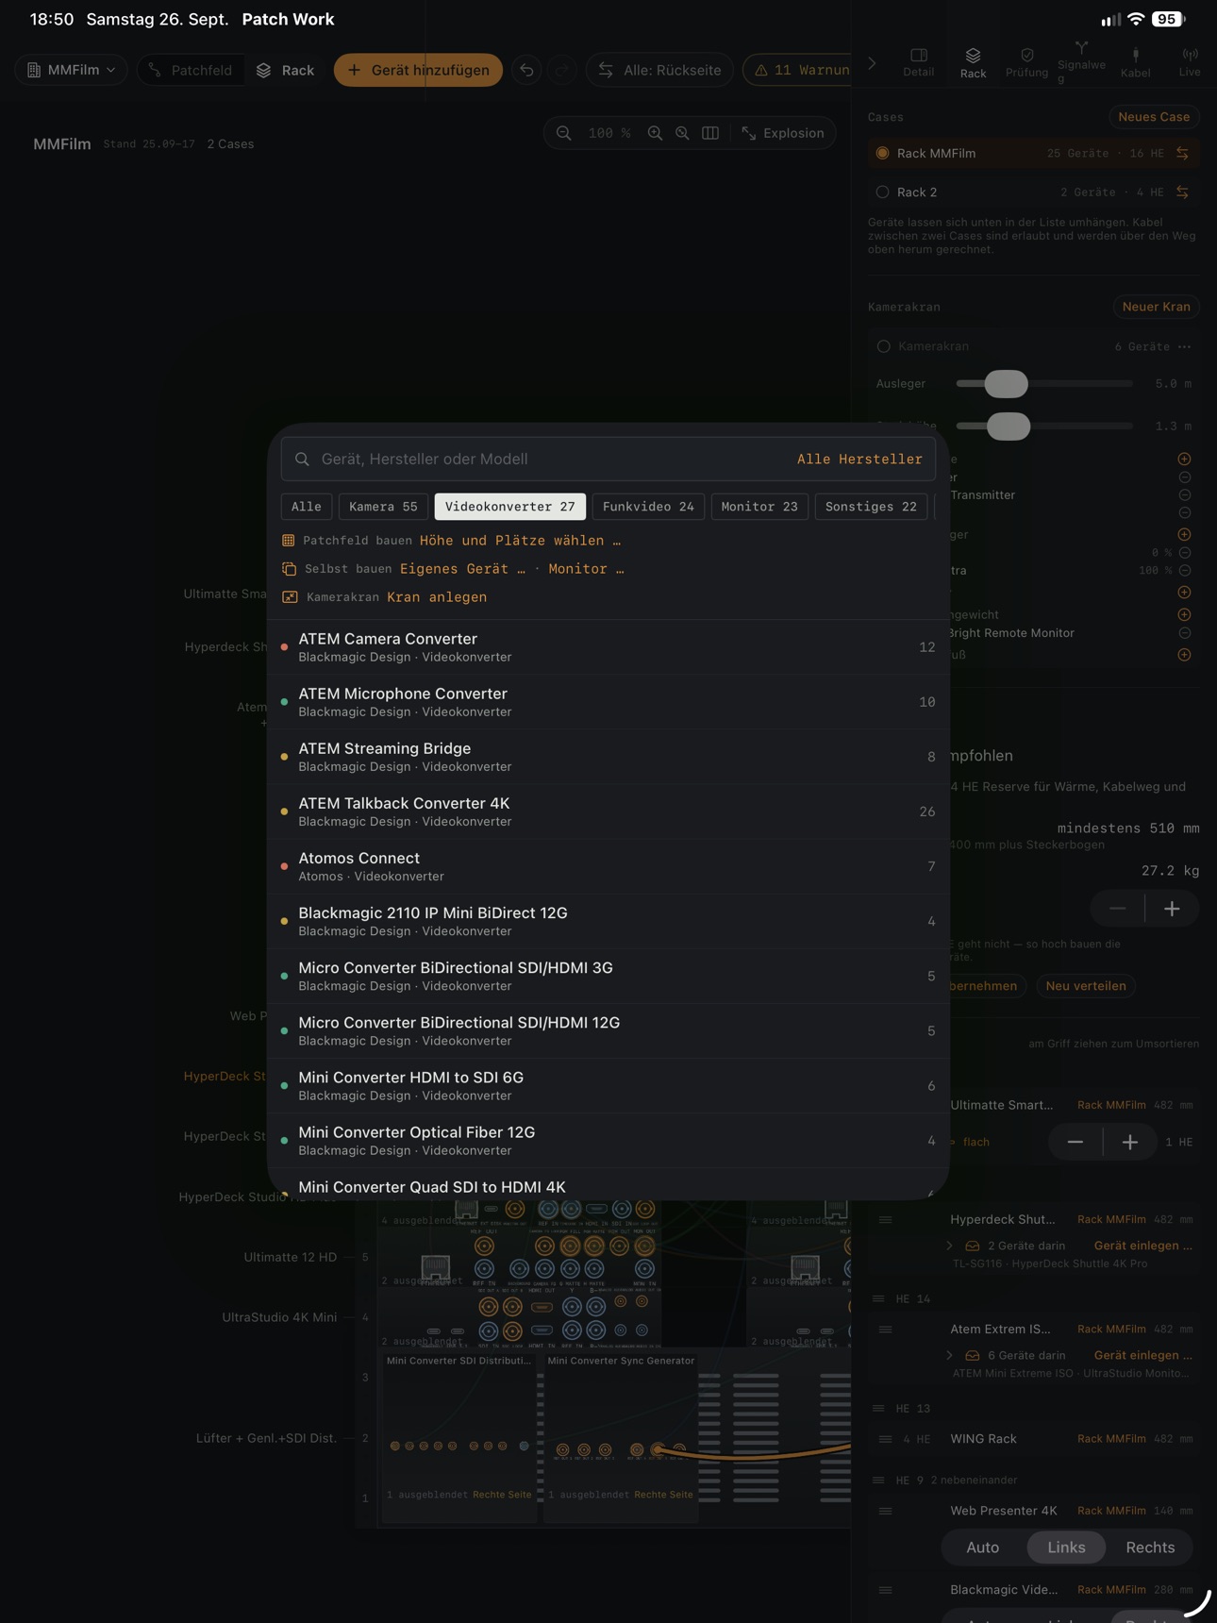Open the Kabel panel icon
Viewport: 1217px width, 1623px height.
click(1135, 62)
